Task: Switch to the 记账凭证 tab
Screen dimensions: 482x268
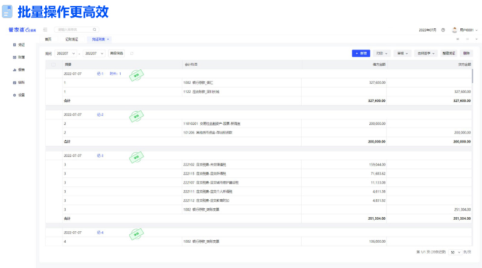Action: [x=71, y=39]
